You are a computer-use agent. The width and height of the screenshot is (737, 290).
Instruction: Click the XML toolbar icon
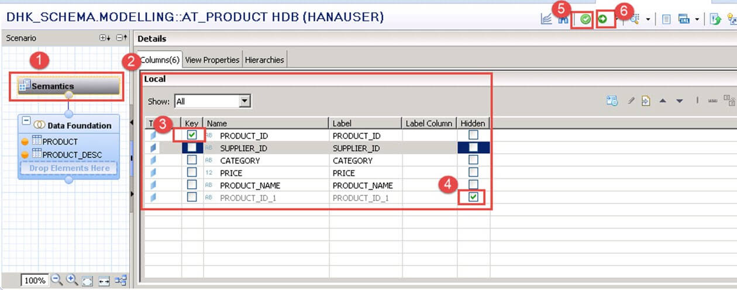[684, 19]
